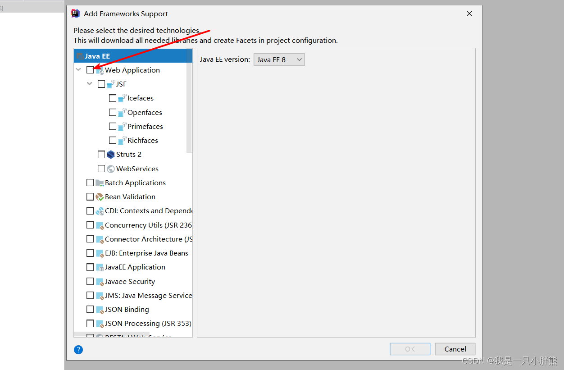Viewport: 564px width, 370px height.
Task: Tick the Openfaces checkbox
Action: pyautogui.click(x=113, y=112)
